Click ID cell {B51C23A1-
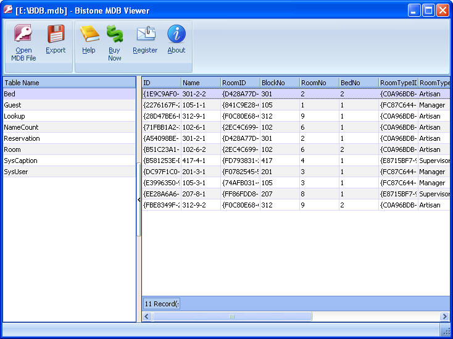Image resolution: width=453 pixels, height=339 pixels. (x=162, y=149)
